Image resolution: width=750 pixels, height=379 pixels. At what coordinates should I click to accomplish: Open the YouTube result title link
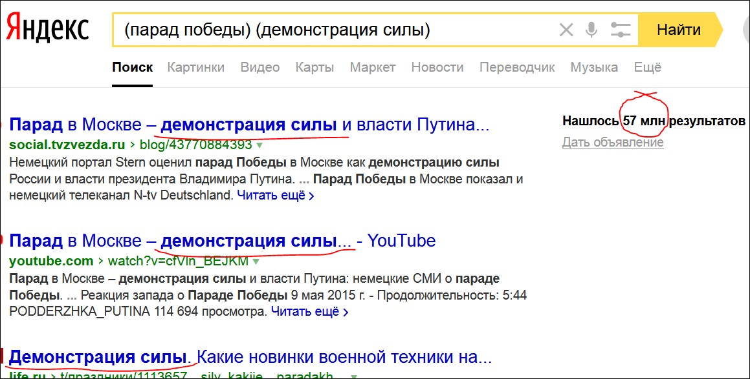[223, 241]
